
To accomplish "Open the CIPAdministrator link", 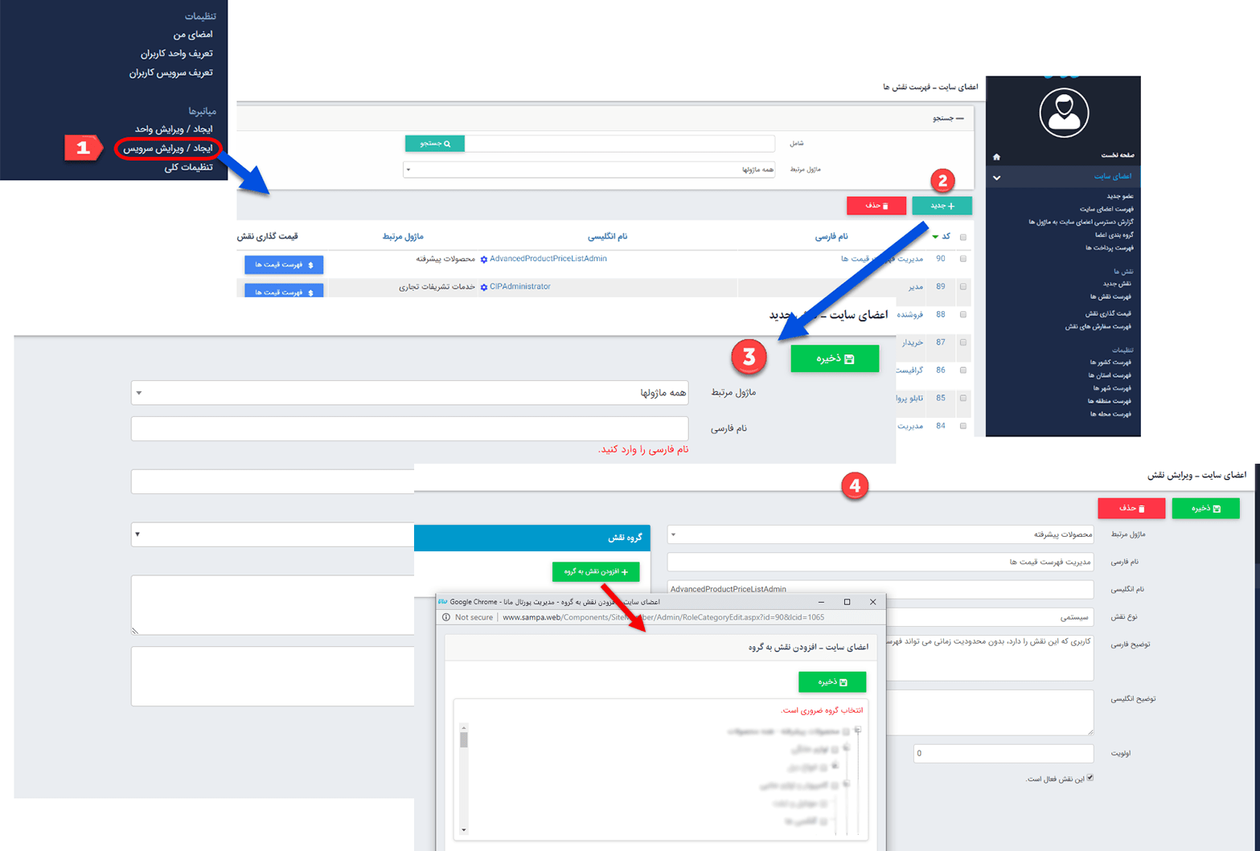I will (520, 286).
